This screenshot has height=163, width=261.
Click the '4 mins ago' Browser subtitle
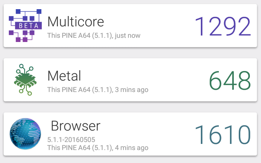[x=98, y=148]
